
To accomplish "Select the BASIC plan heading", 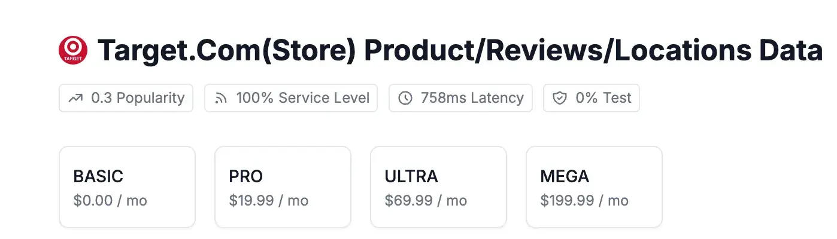I will (98, 177).
